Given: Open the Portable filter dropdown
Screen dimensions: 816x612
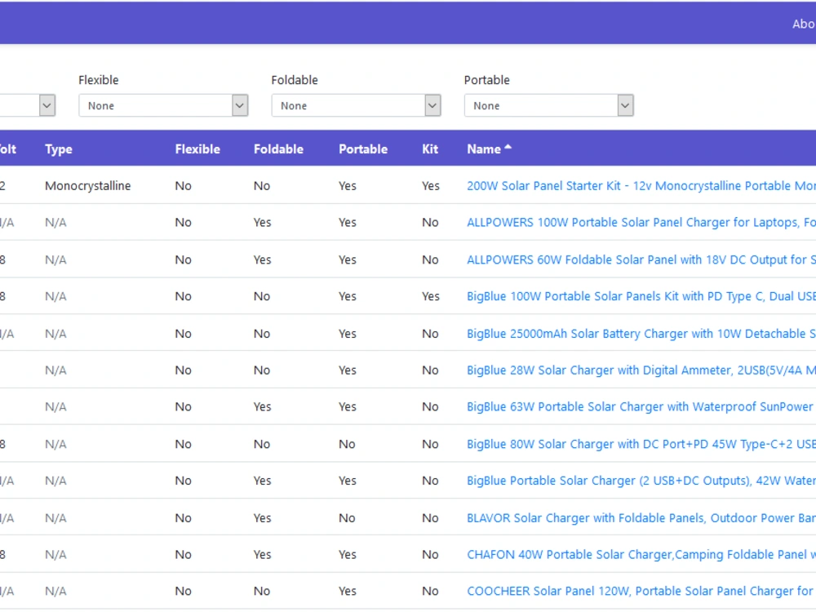Looking at the screenshot, I should pyautogui.click(x=548, y=105).
